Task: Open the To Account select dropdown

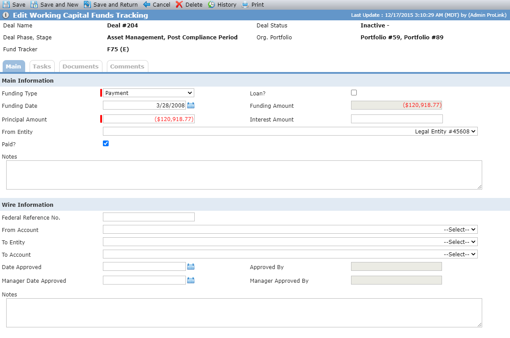Action: pyautogui.click(x=290, y=254)
